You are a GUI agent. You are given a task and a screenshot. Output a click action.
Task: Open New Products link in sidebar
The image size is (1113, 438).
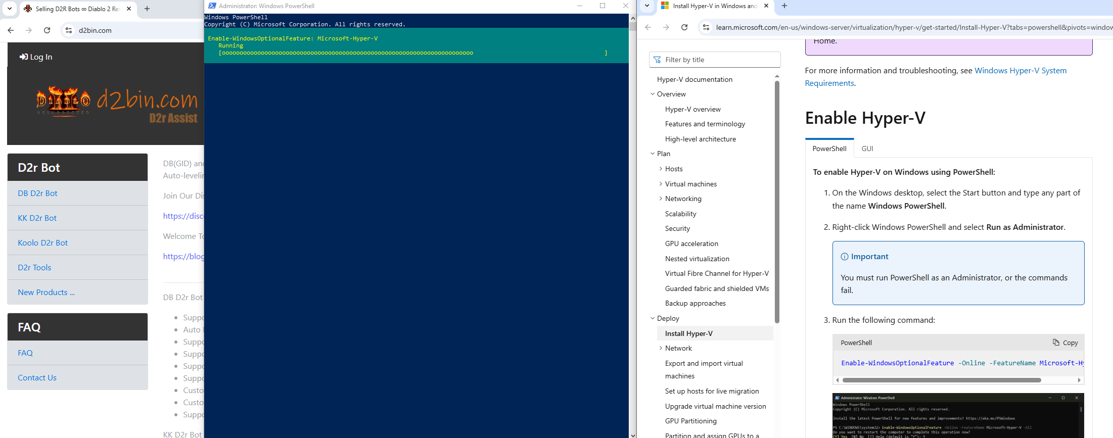[46, 292]
